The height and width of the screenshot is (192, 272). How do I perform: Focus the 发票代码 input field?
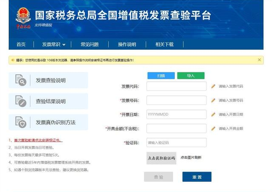click(x=177, y=86)
